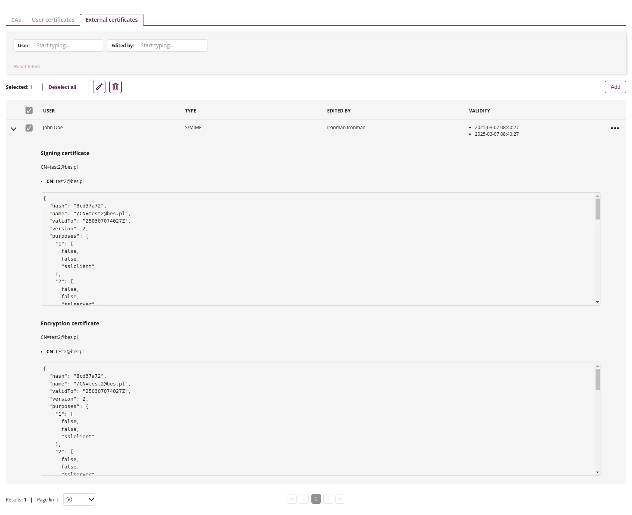The image size is (632, 515).
Task: Click the signing JSON scroll-up arrow
Action: tap(597, 196)
